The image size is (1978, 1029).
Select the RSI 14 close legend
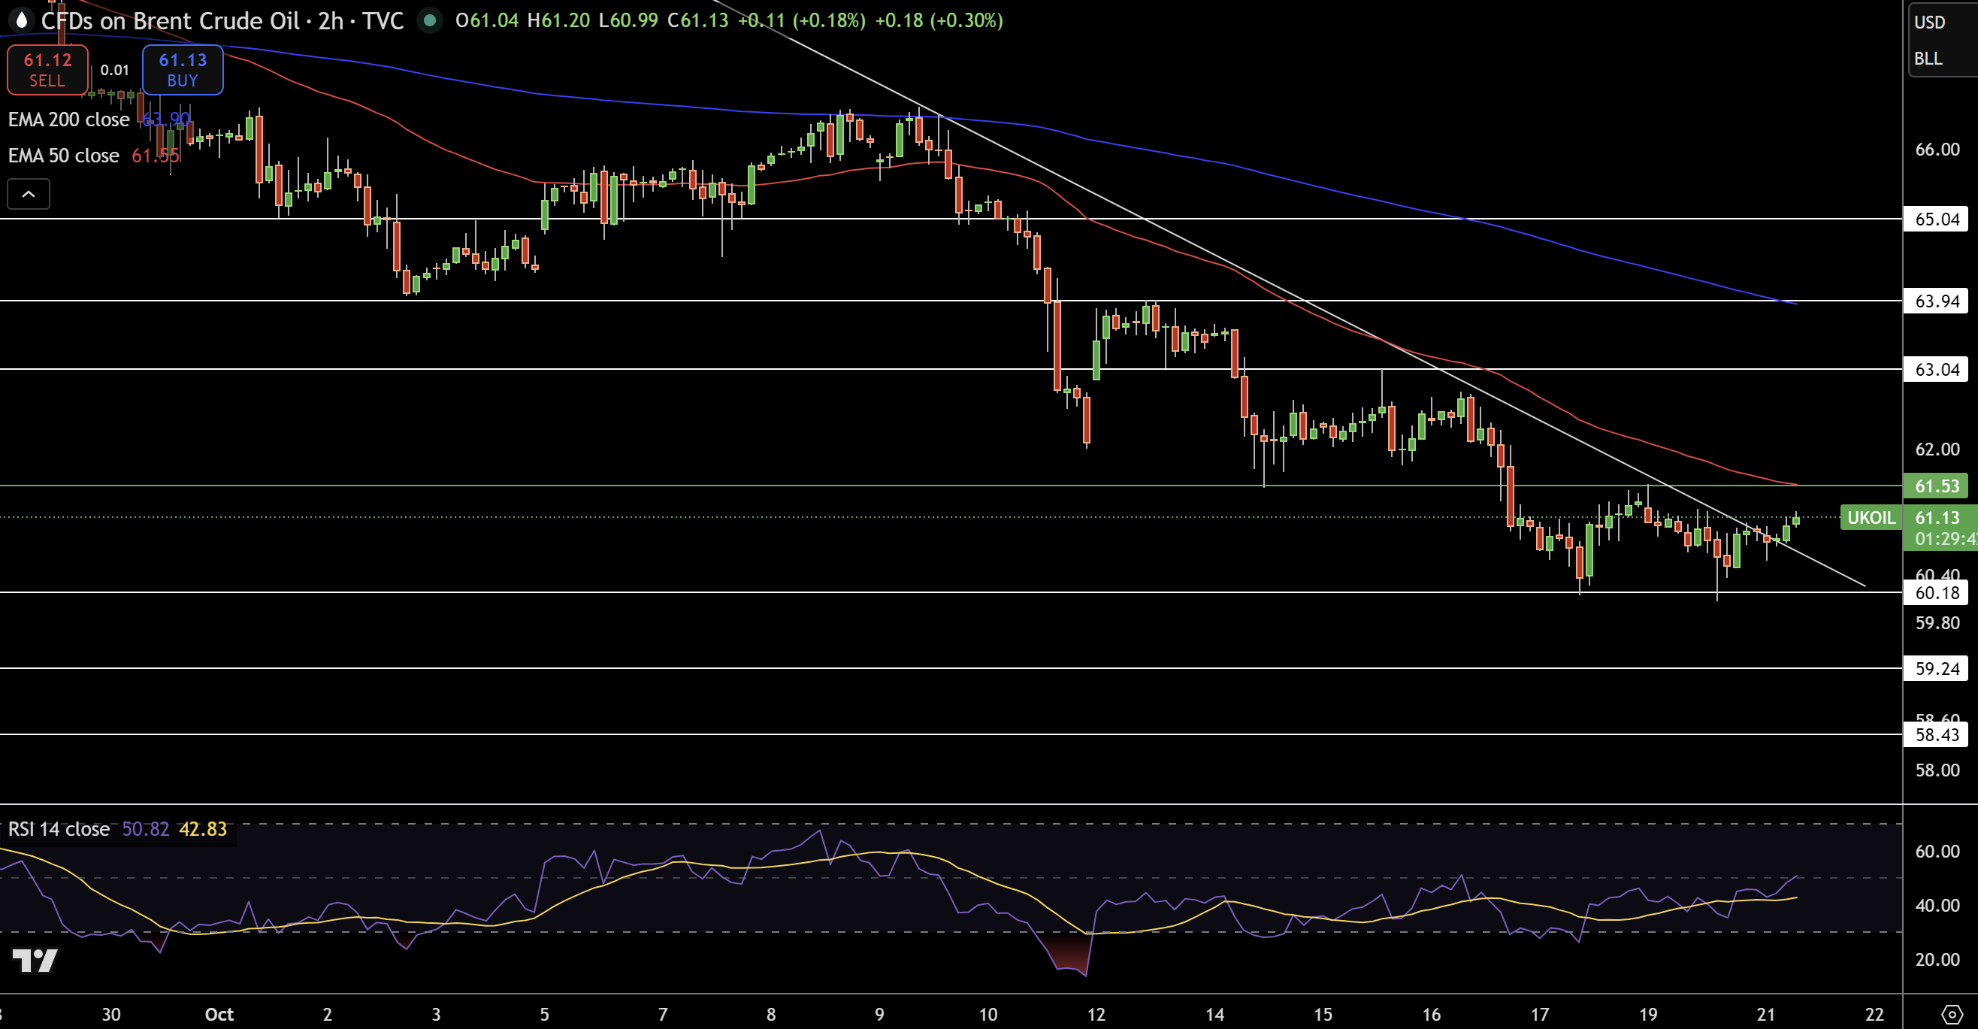coord(59,829)
